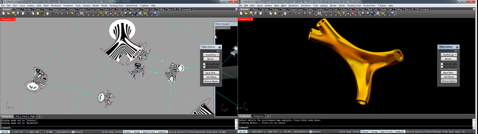This screenshot has width=478, height=134.
Task: Click Adjust Mesh button in left EMap Options
Action: 211,73
